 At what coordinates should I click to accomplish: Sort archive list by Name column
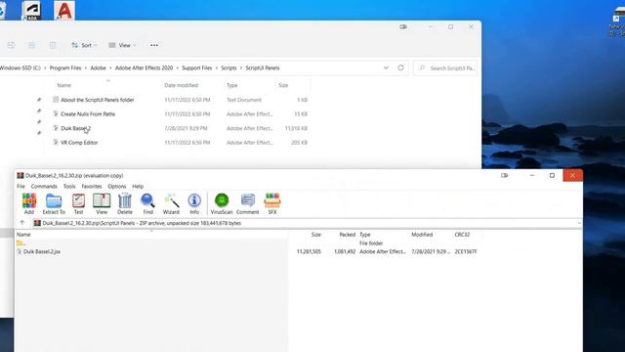[x=23, y=235]
